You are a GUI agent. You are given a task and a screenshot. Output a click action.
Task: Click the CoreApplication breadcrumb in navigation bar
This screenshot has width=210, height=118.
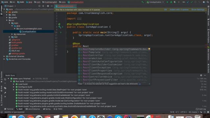[x=76, y=2]
